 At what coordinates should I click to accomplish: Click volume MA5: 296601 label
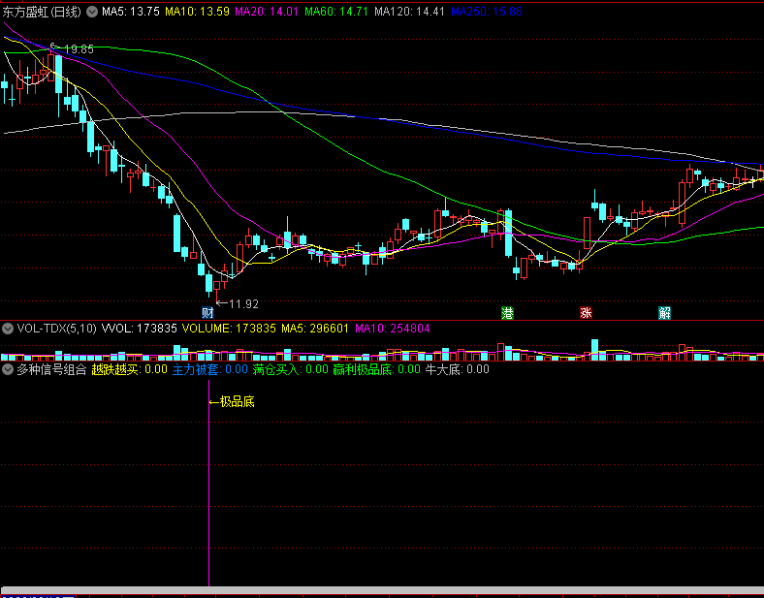(315, 329)
